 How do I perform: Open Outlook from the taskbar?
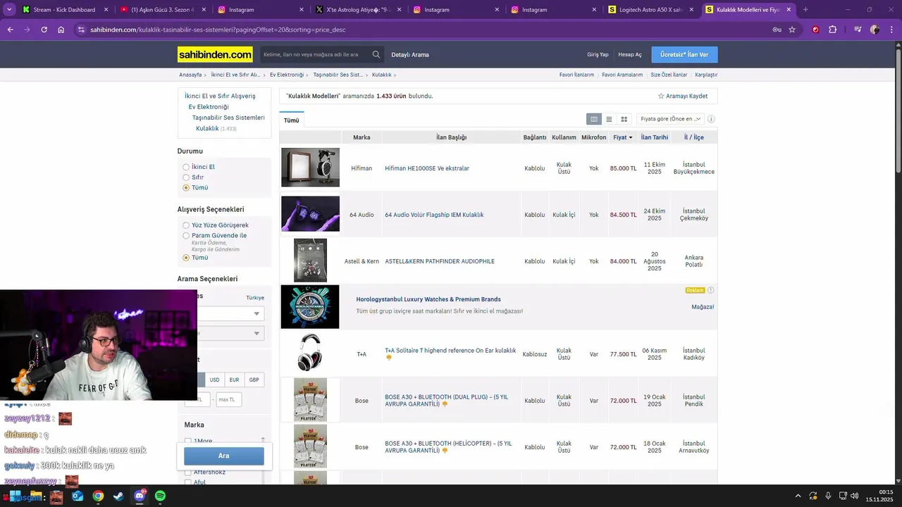[78, 496]
